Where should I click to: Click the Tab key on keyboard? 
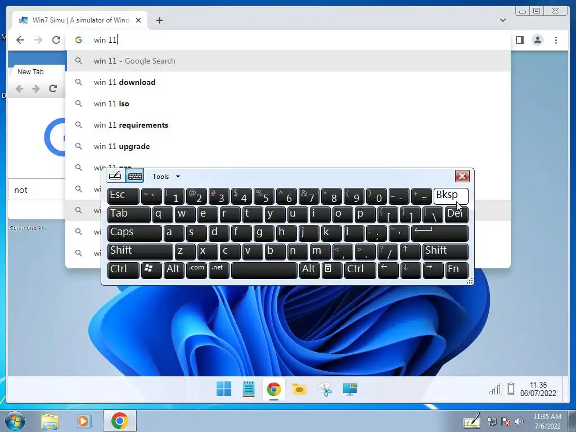click(129, 214)
